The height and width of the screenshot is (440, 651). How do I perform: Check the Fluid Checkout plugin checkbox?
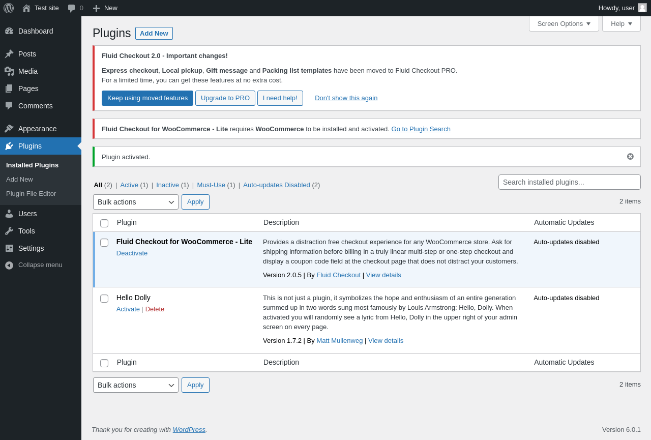[104, 243]
